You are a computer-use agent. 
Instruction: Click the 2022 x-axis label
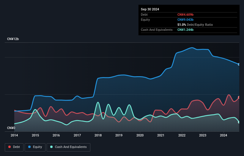click(182, 135)
